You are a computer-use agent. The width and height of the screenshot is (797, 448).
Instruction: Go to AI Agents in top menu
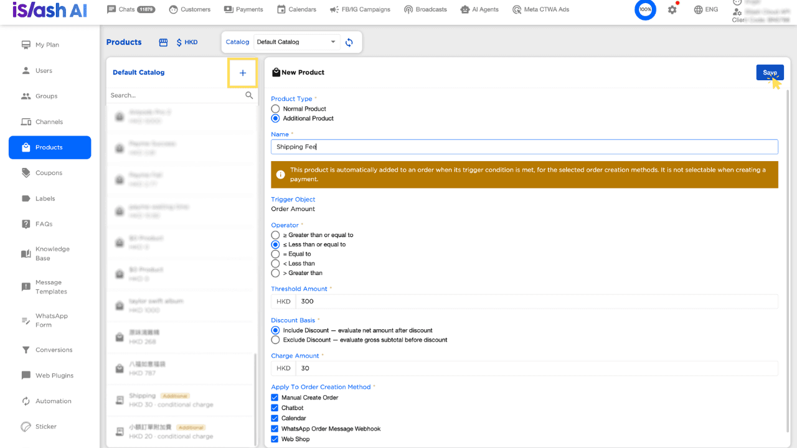[481, 9]
